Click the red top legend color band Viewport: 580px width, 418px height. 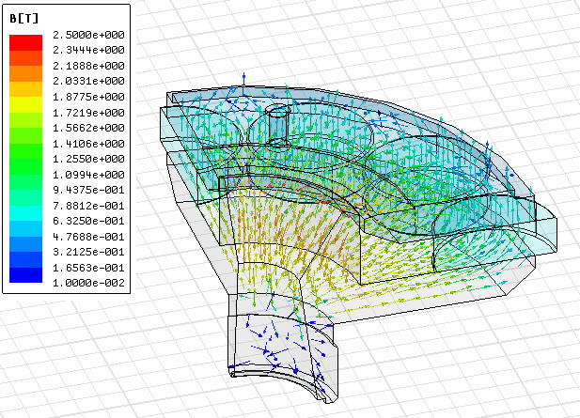coord(25,42)
